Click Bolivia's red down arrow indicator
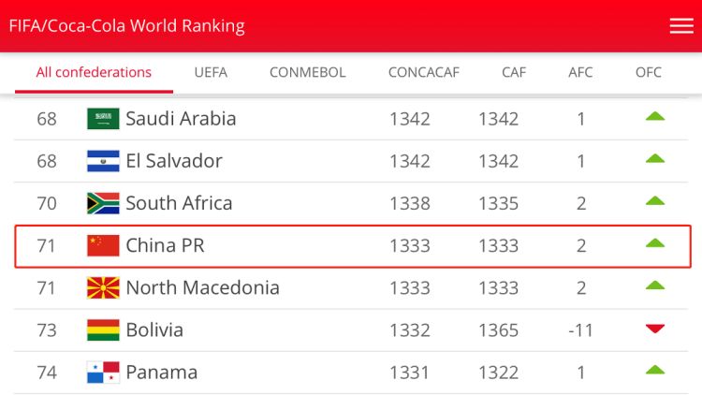This screenshot has height=395, width=702. [655, 329]
